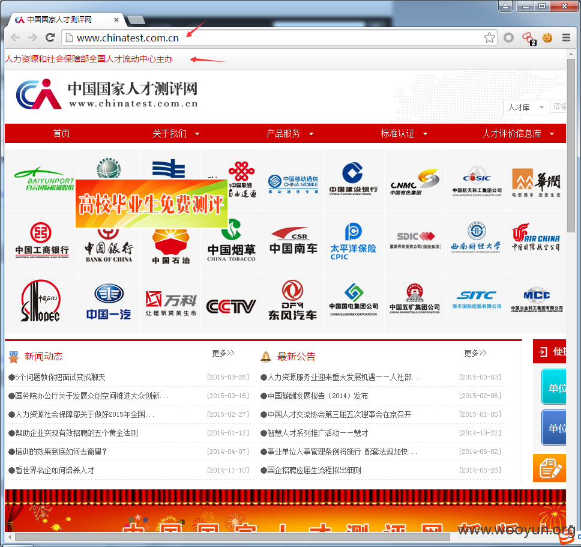Open a new browser tab
The width and height of the screenshot is (581, 547).
136,20
